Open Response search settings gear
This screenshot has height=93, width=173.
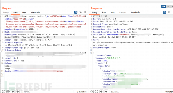pyautogui.click(x=97, y=91)
